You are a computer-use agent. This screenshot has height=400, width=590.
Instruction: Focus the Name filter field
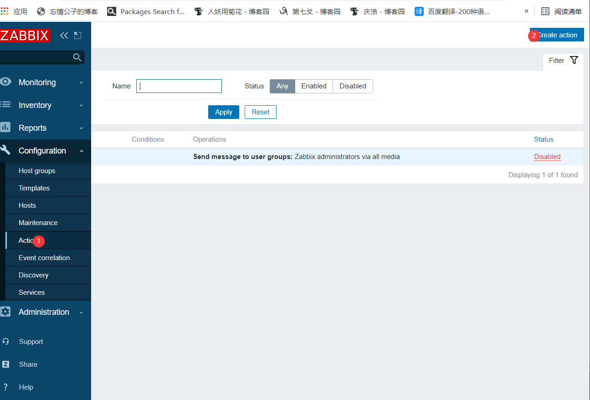coord(179,86)
